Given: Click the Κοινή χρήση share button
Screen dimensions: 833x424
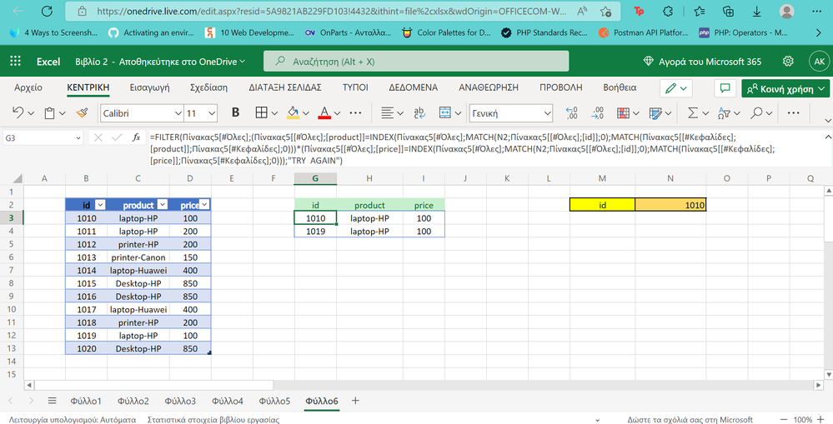Looking at the screenshot, I should pyautogui.click(x=785, y=88).
